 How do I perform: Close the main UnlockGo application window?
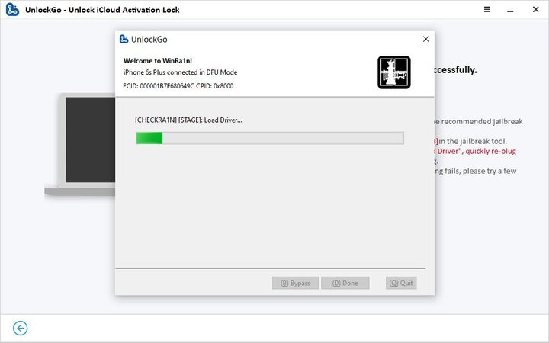coord(536,9)
